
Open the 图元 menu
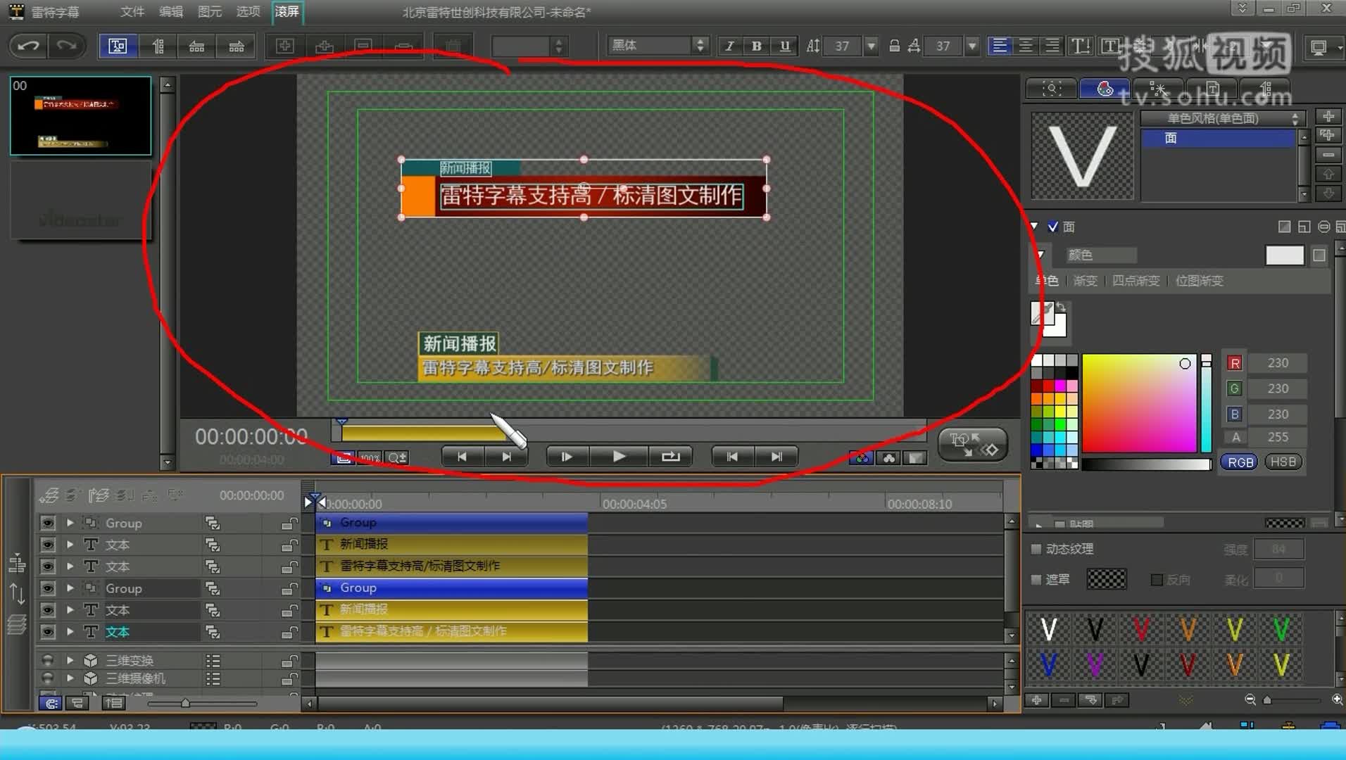[x=209, y=12]
